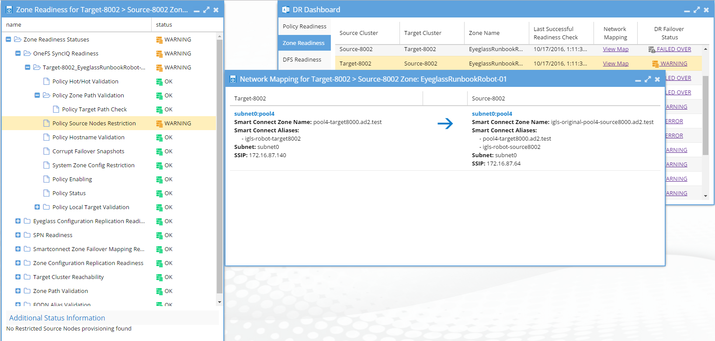Click the WARNING link in Target-8002 row

[674, 63]
